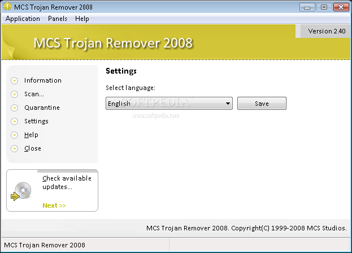The image size is (352, 253).
Task: Click the CD update icon
Action: pyautogui.click(x=21, y=191)
